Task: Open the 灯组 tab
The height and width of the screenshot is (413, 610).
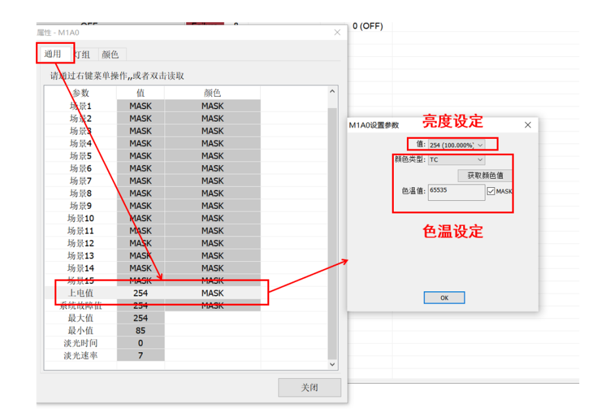Action: (x=82, y=54)
